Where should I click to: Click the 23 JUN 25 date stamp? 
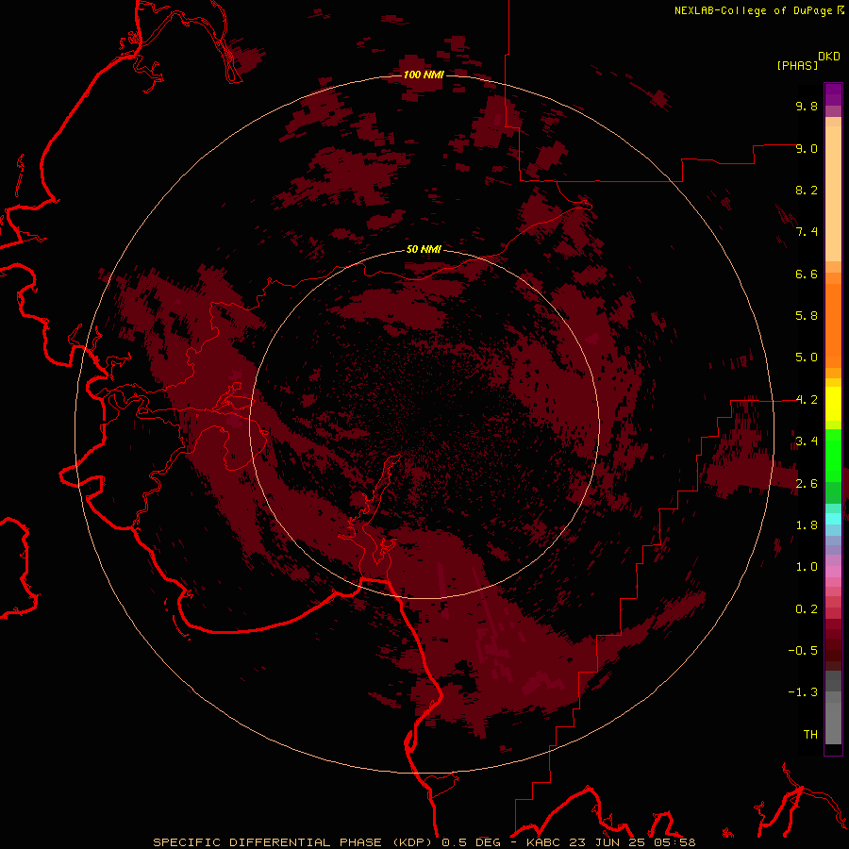609,842
